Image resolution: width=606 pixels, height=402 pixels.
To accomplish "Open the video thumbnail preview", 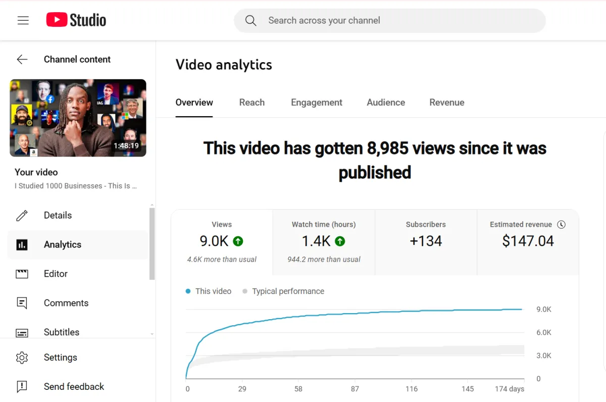I will 78,118.
